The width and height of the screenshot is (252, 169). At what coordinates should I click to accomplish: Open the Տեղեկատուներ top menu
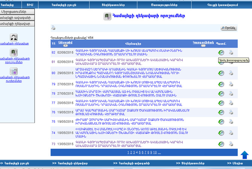(113, 5)
